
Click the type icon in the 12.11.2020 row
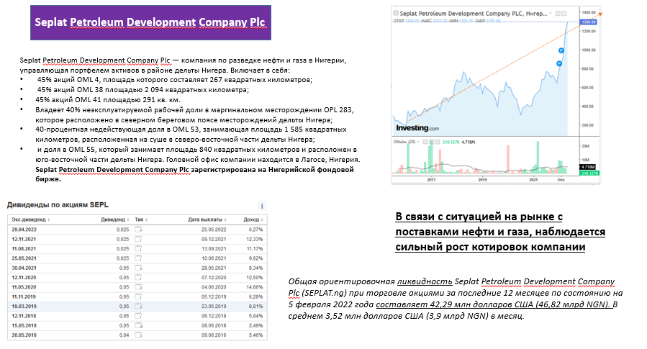[139, 277]
